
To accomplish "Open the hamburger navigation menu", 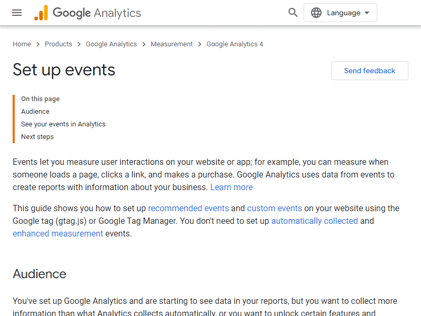I will tap(17, 13).
